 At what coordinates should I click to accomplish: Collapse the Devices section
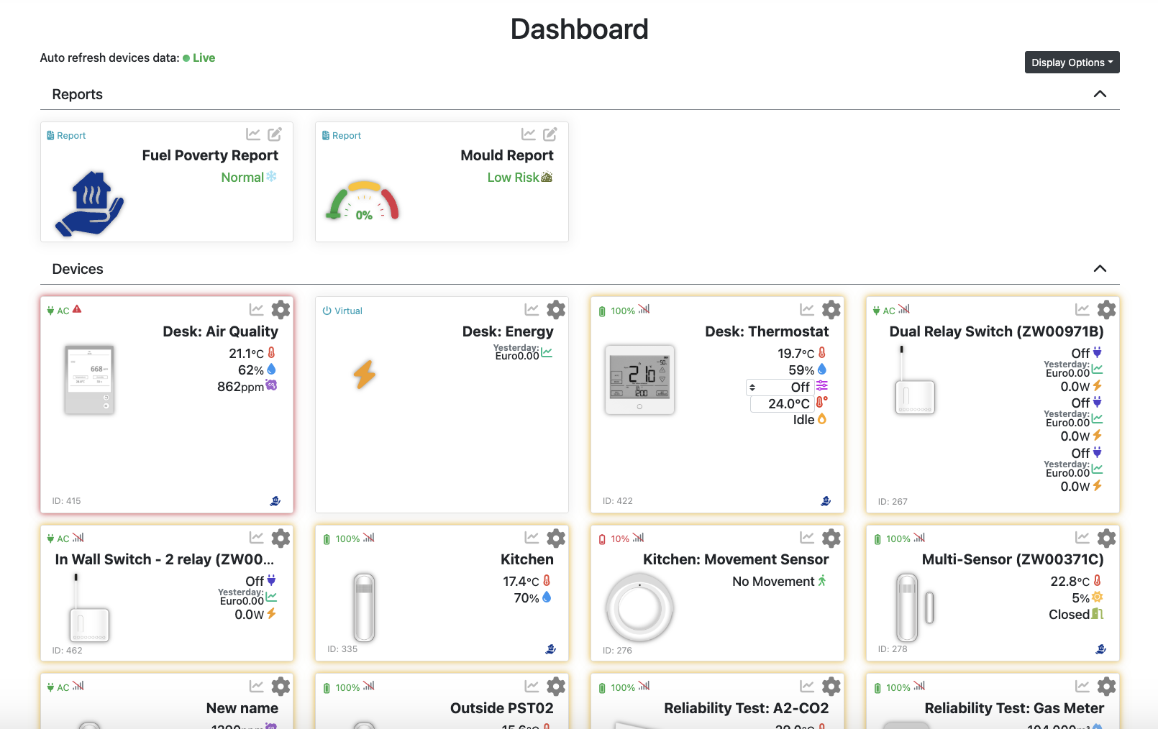click(1100, 268)
